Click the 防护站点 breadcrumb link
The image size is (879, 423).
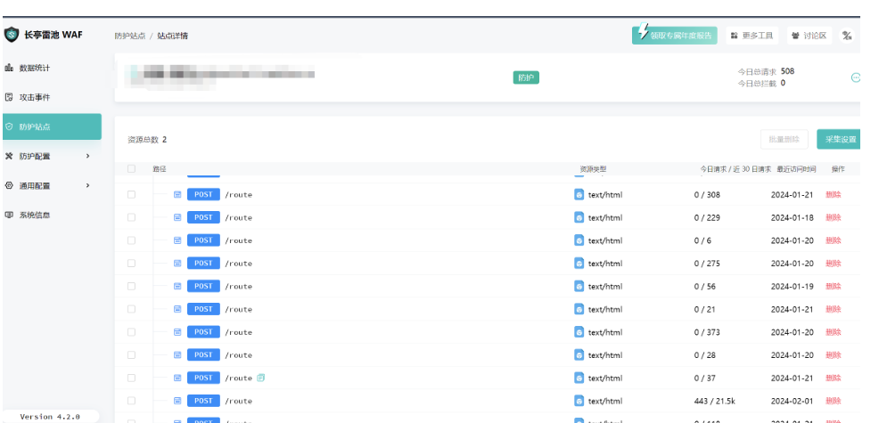[x=129, y=36]
